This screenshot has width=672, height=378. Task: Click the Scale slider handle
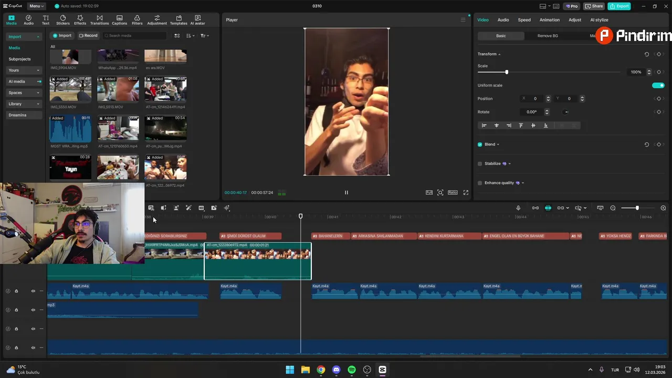(507, 72)
